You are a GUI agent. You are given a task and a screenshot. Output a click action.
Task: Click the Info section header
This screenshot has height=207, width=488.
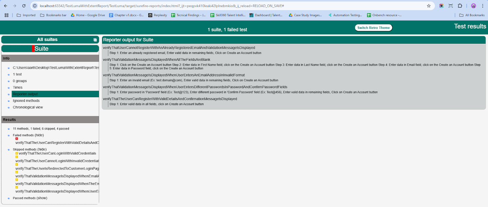tap(50, 58)
